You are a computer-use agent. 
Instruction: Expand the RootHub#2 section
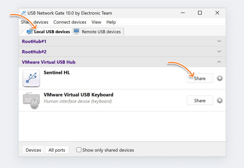point(219,52)
